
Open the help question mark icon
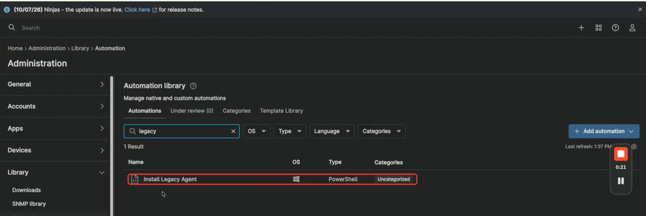[615, 28]
